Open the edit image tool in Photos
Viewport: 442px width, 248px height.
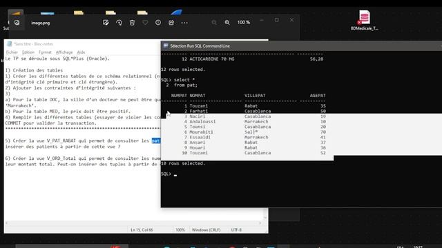coord(106,23)
